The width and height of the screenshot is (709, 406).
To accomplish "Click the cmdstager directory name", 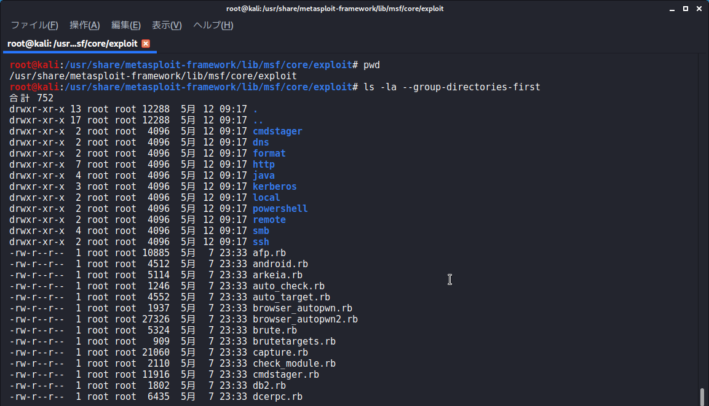I will [277, 131].
